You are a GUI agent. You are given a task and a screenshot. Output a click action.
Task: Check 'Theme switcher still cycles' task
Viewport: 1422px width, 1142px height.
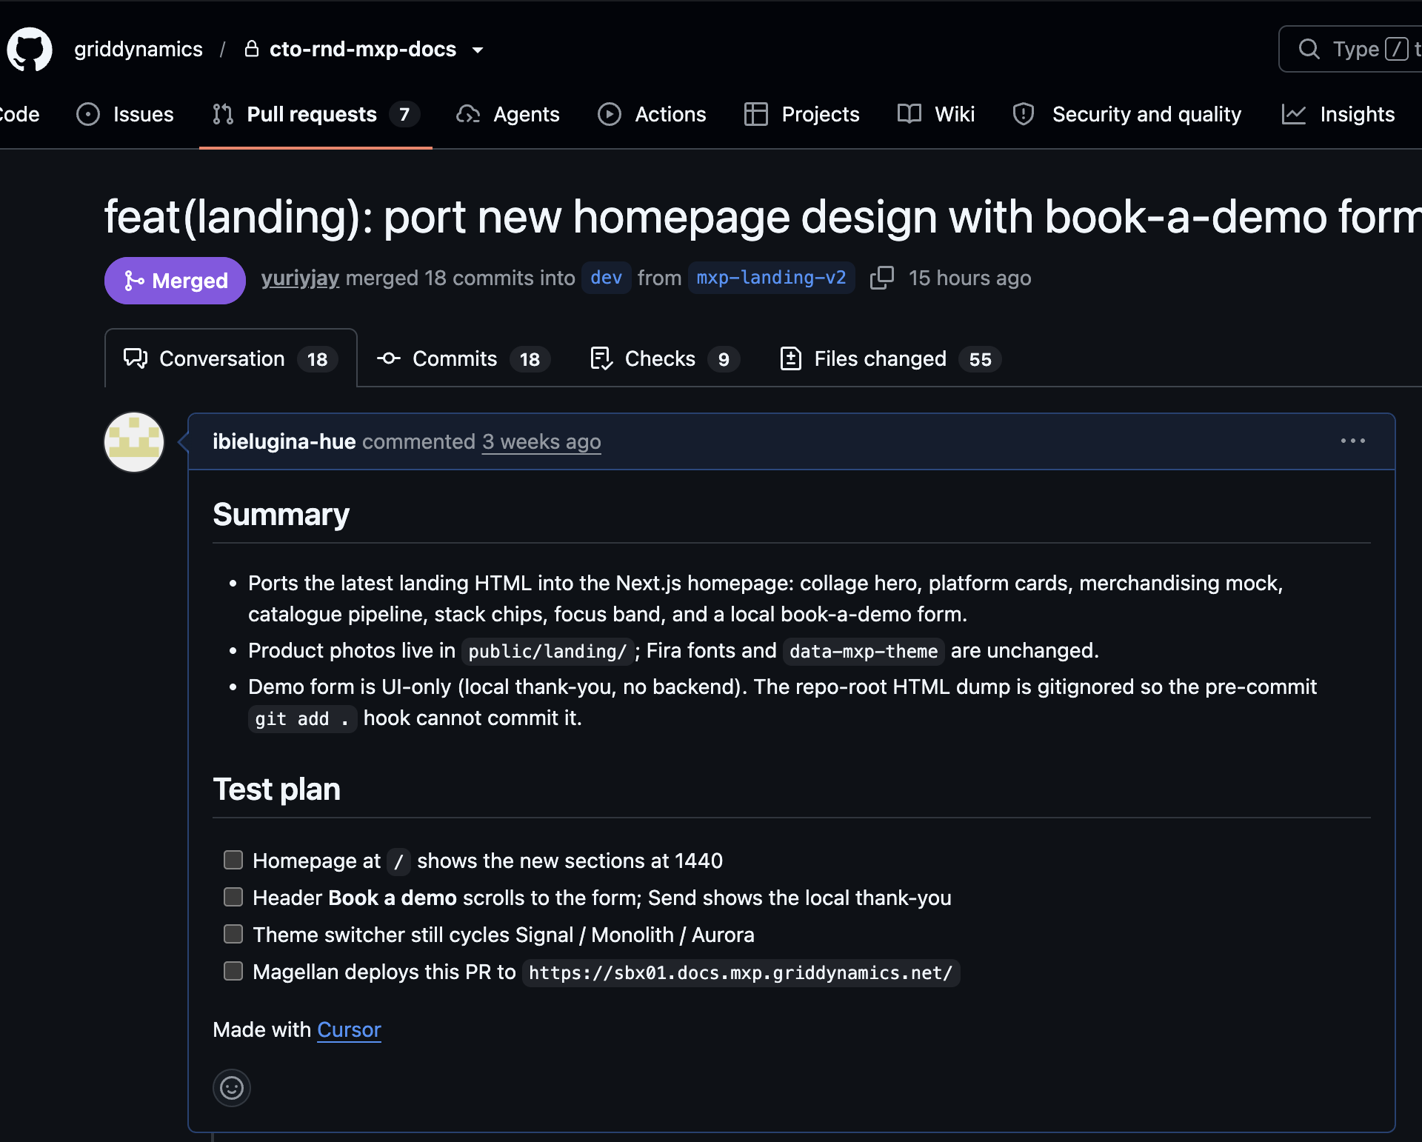point(233,934)
